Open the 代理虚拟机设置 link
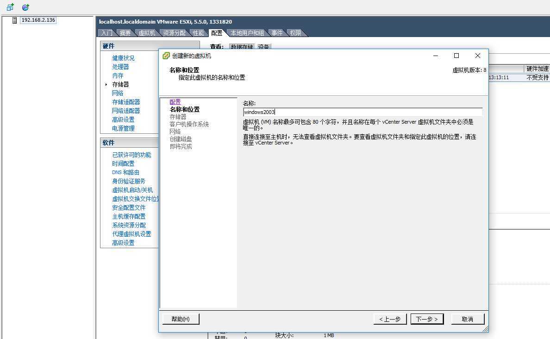The image size is (550, 339). point(131,234)
